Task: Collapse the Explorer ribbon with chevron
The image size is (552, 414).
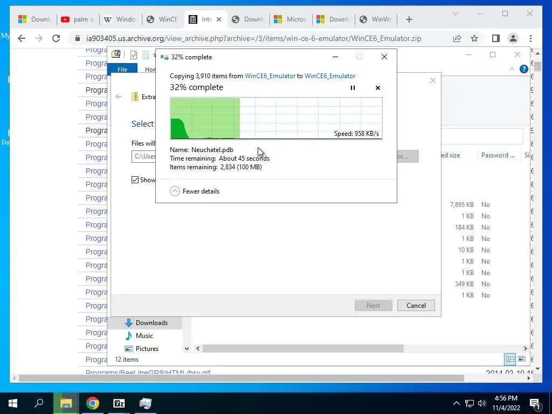Action: pos(512,69)
